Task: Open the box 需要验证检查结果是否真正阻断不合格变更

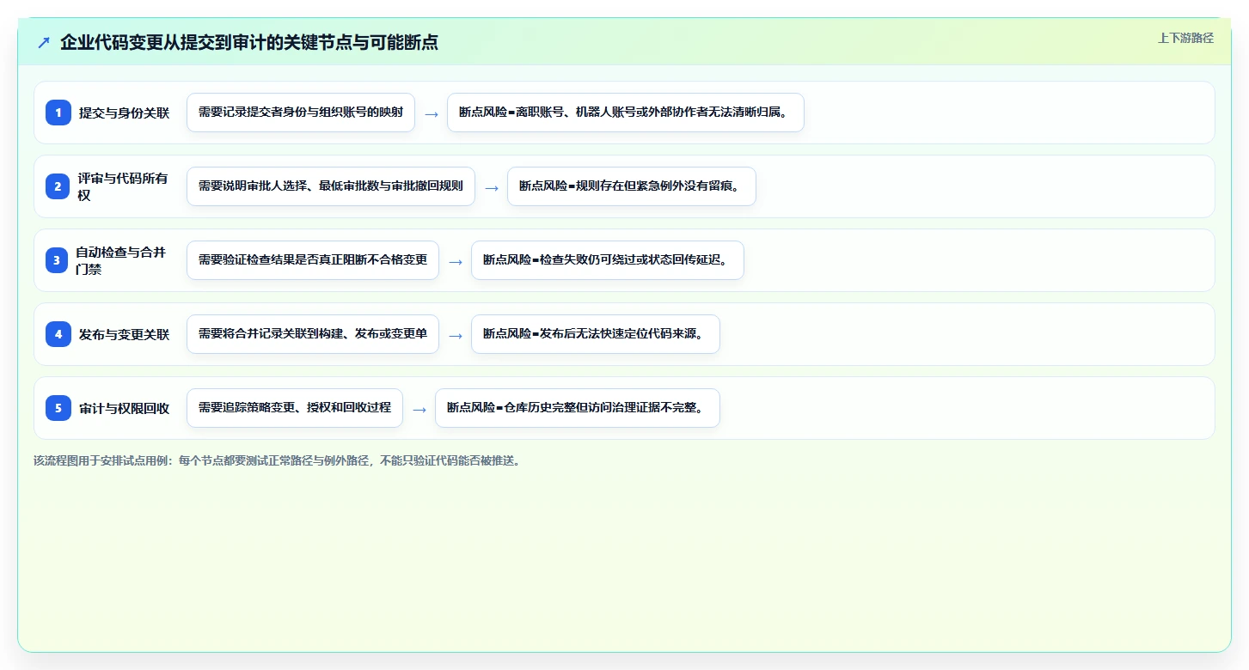Action: point(313,260)
